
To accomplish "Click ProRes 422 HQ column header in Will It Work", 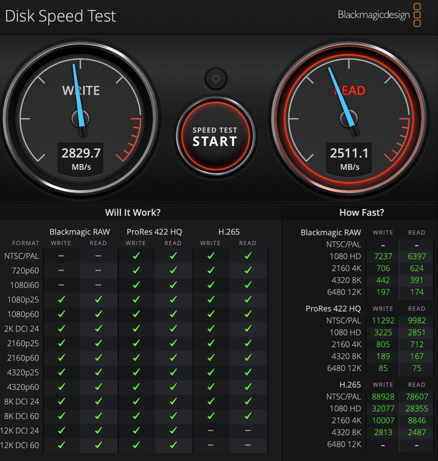I will click(154, 232).
